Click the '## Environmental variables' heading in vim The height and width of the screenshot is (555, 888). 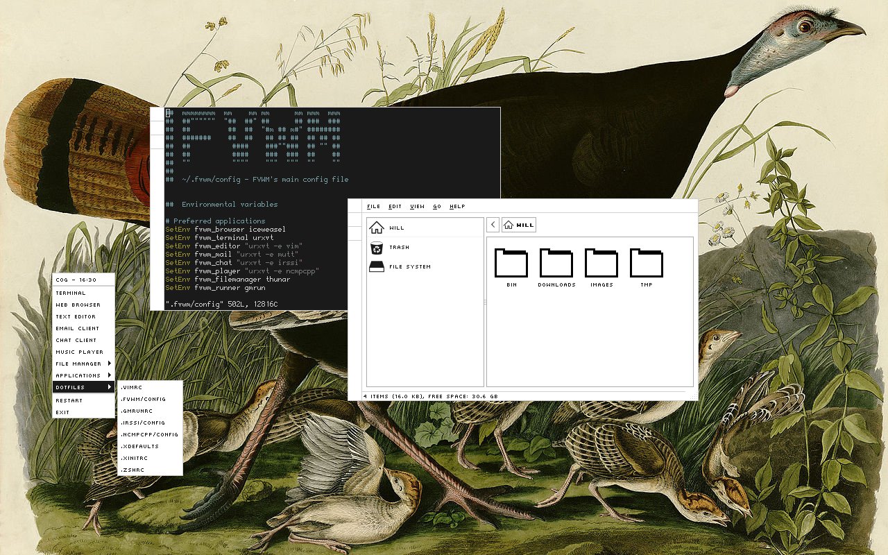click(221, 204)
